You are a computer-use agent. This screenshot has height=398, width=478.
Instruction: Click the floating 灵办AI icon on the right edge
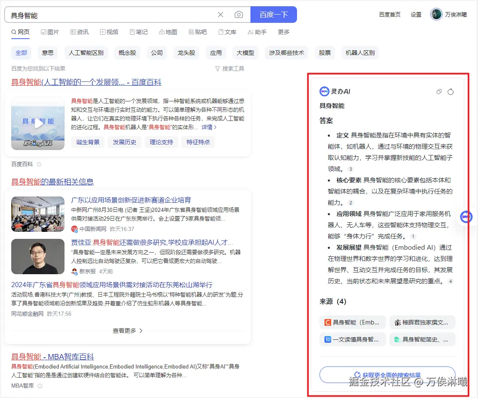coord(466,217)
